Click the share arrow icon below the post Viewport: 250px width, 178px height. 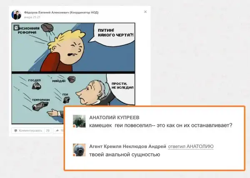[57, 131]
